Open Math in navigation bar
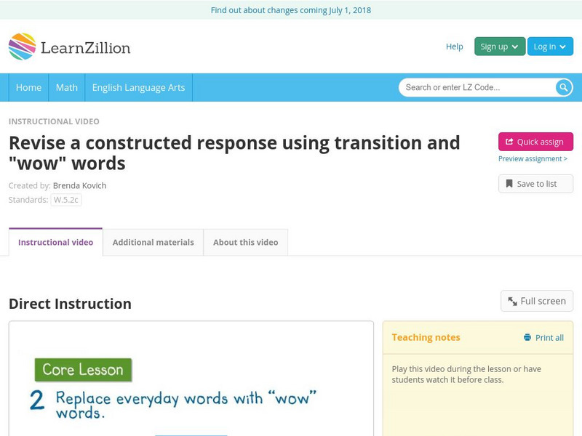 pos(66,87)
